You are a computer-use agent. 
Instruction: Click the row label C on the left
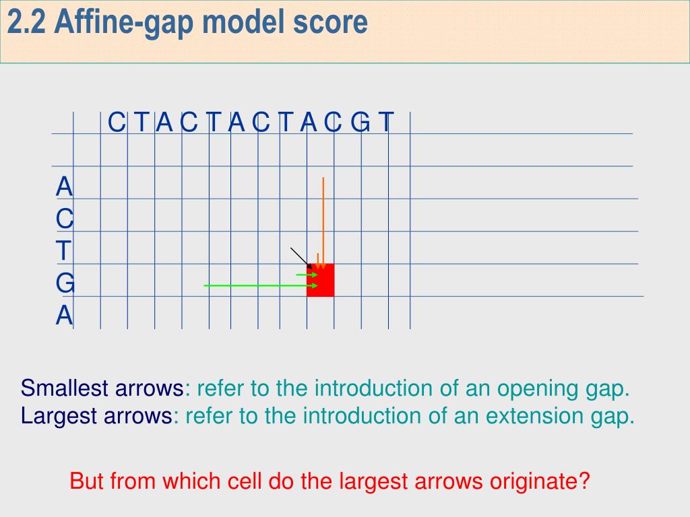(64, 219)
